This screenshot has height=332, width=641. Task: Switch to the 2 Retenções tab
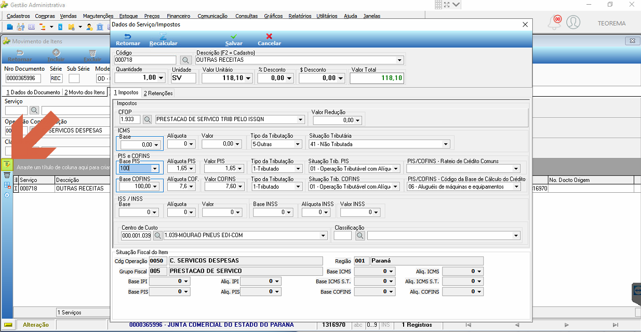coord(158,93)
